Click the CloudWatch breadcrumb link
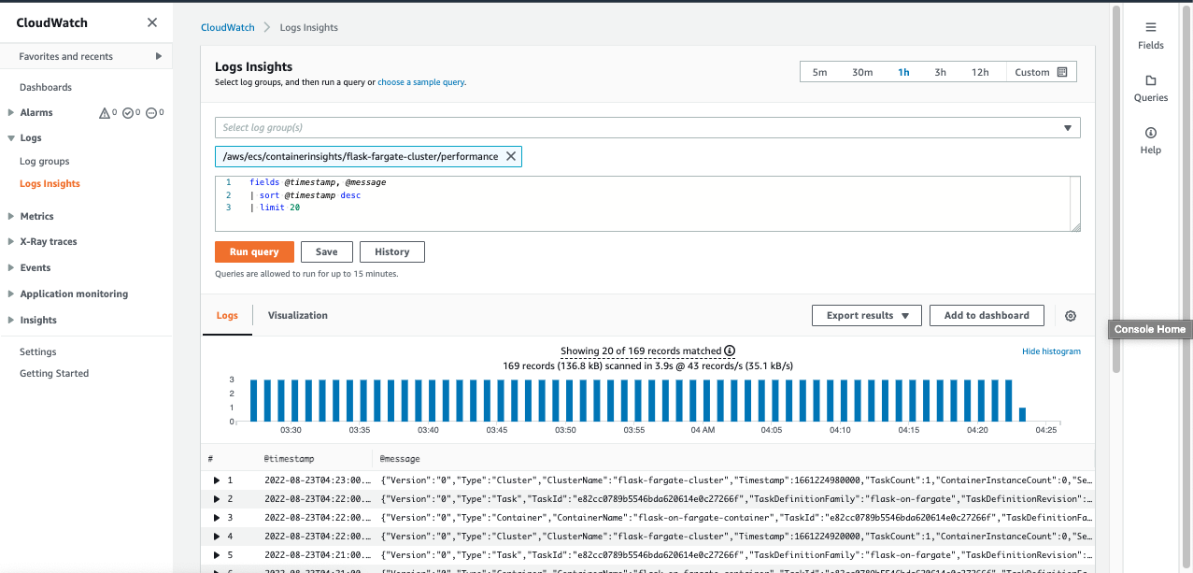The image size is (1193, 573). click(x=228, y=27)
